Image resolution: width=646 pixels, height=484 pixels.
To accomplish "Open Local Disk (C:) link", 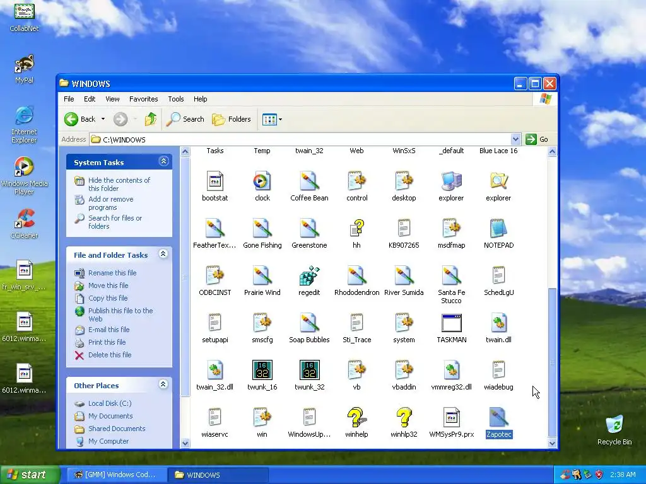I will 110,403.
